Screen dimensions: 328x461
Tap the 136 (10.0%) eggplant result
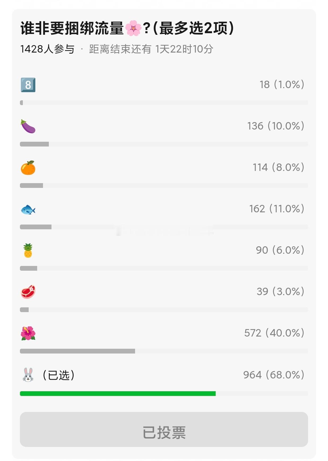[276, 126]
